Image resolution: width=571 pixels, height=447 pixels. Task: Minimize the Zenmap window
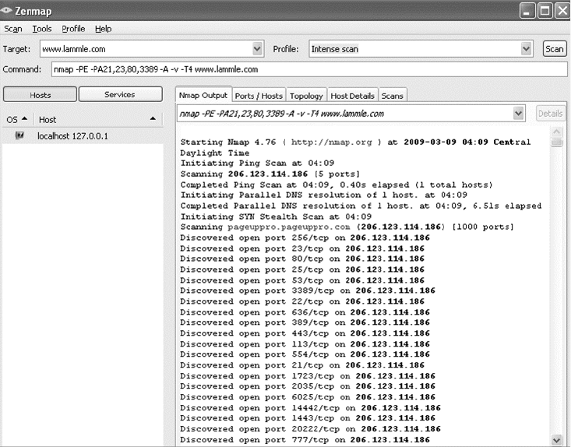[527, 11]
